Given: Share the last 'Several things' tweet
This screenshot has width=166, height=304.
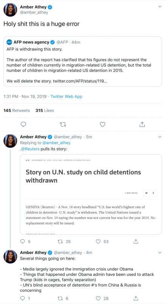Looking at the screenshot, I should click(136, 298).
